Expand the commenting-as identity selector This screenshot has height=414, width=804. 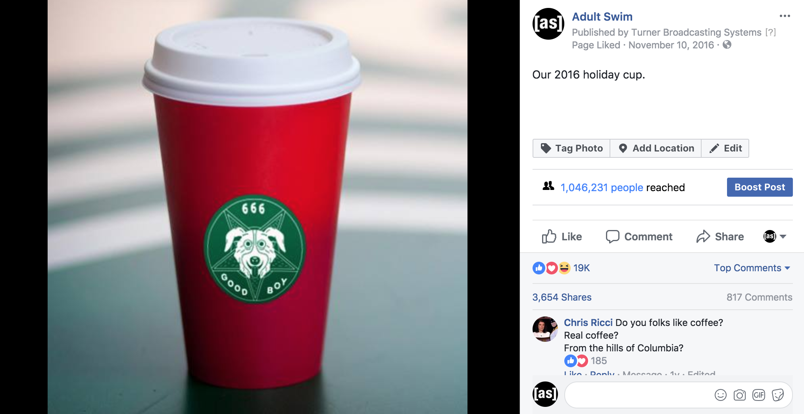pyautogui.click(x=775, y=236)
